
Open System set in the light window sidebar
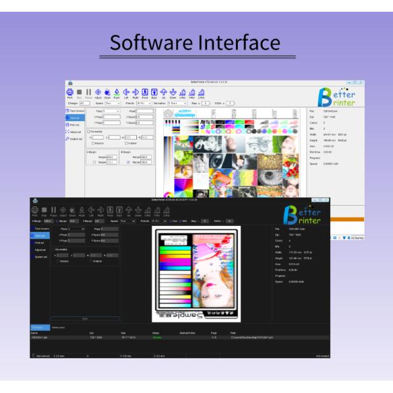pos(76,139)
